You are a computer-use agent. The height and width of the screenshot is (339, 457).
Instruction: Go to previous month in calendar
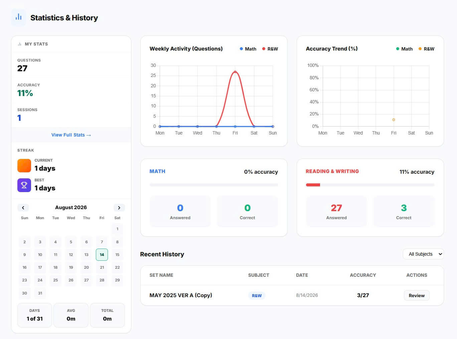(23, 207)
